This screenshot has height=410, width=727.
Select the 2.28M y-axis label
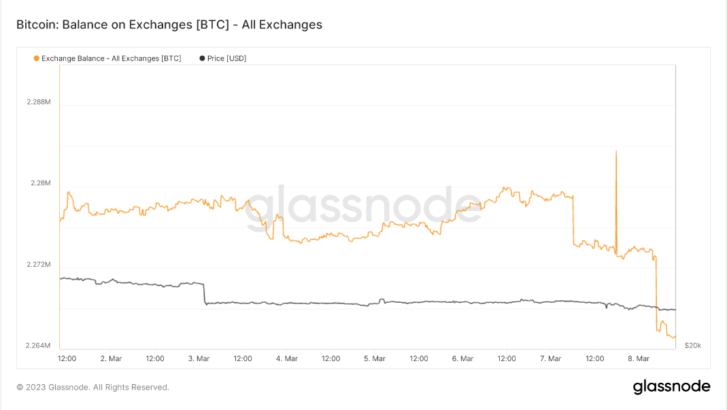coord(41,183)
